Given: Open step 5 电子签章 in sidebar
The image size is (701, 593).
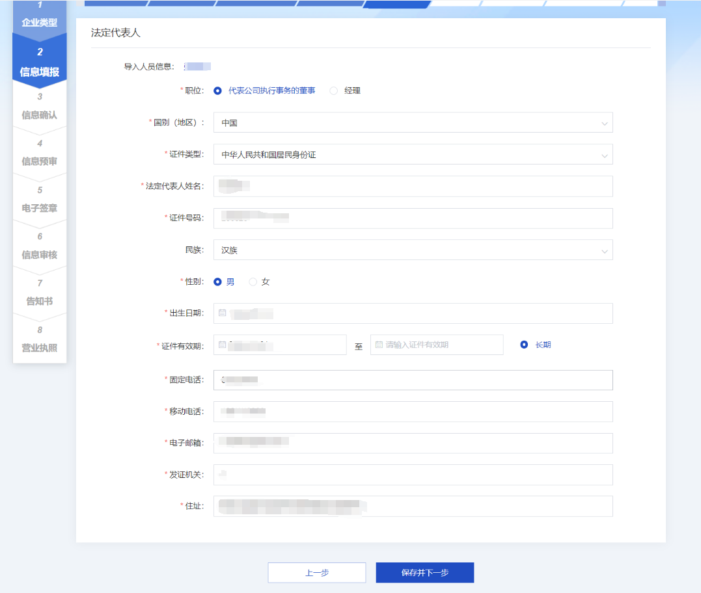Looking at the screenshot, I should 40,200.
